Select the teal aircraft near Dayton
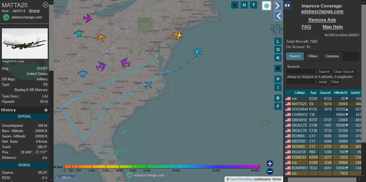 pos(79,33)
